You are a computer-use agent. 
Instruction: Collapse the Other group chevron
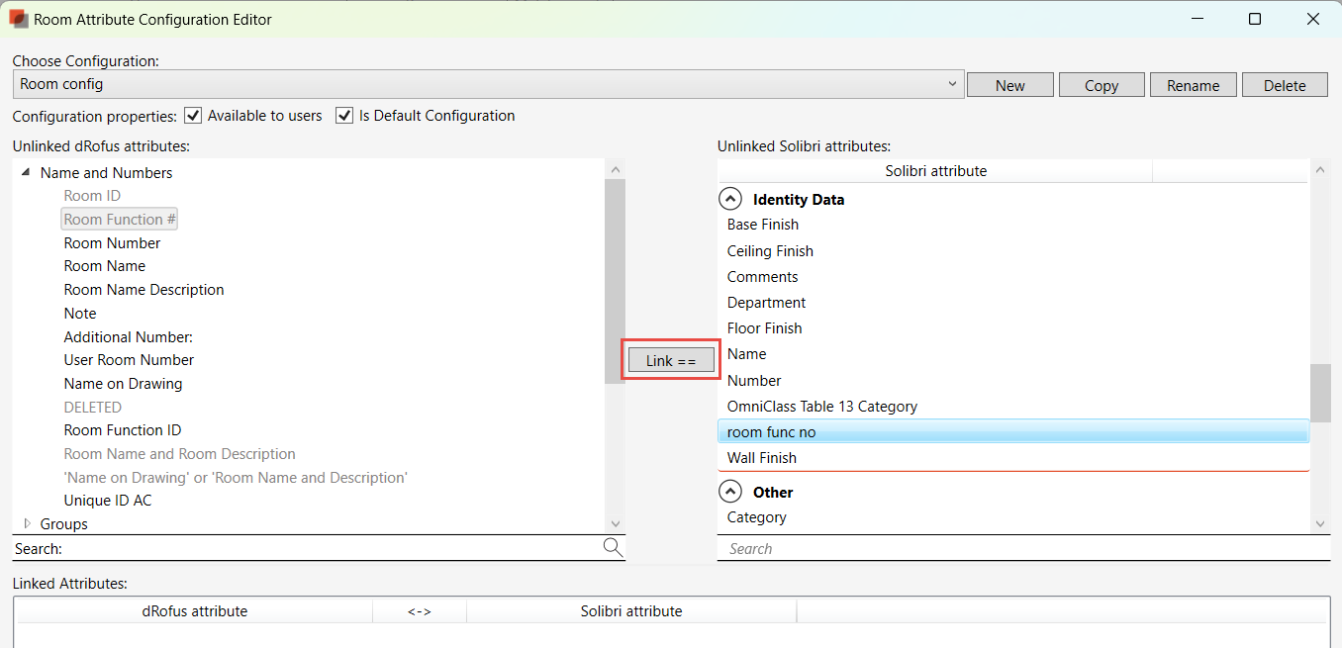pyautogui.click(x=730, y=492)
